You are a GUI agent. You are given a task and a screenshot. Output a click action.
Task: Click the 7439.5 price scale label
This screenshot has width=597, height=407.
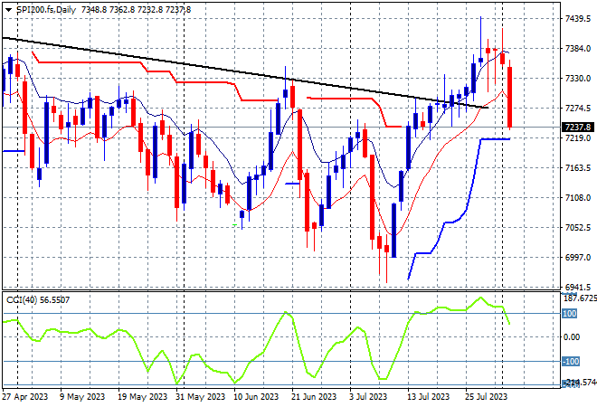(578, 19)
